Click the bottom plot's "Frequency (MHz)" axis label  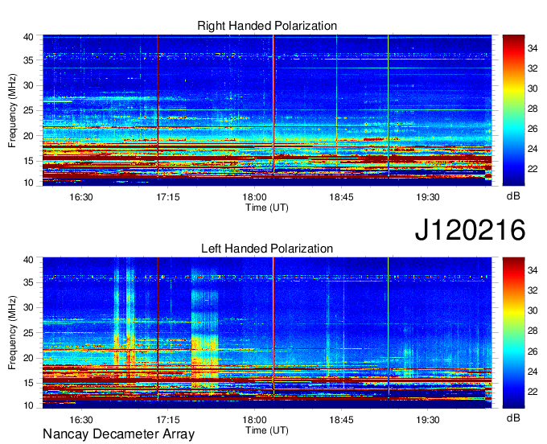[x=12, y=333]
